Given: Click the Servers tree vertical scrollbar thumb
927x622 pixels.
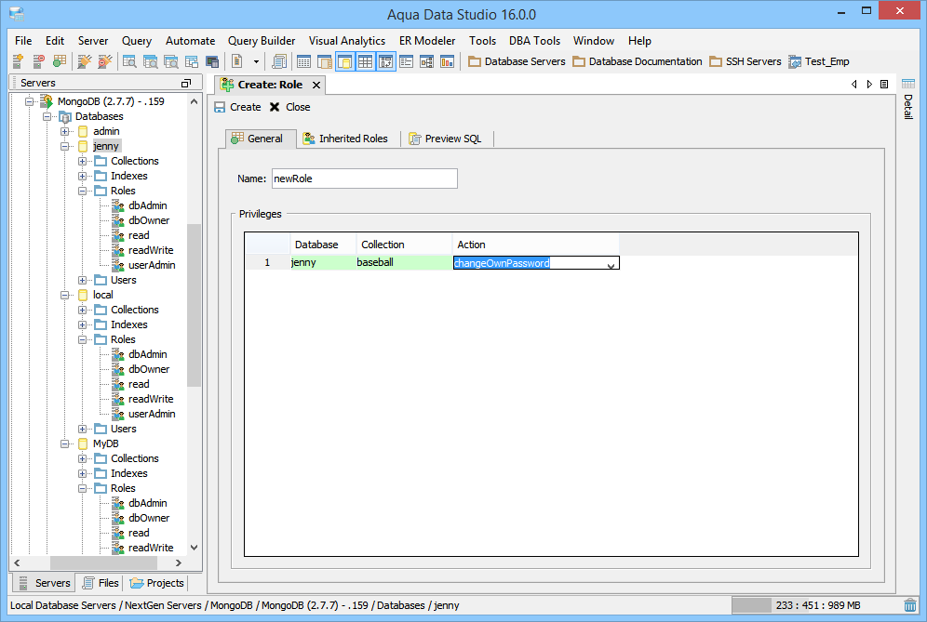Looking at the screenshot, I should [194, 305].
